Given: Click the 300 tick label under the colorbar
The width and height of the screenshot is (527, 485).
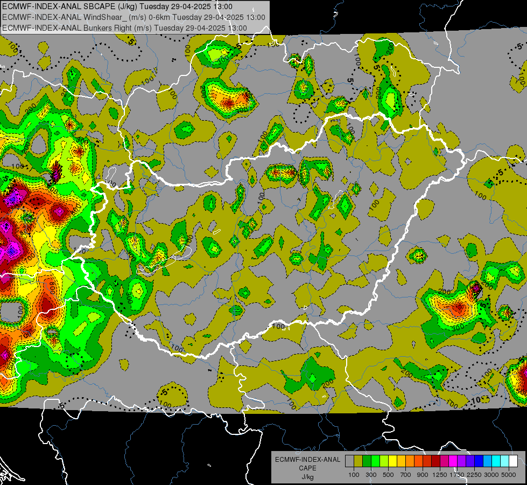Looking at the screenshot, I should (x=371, y=475).
